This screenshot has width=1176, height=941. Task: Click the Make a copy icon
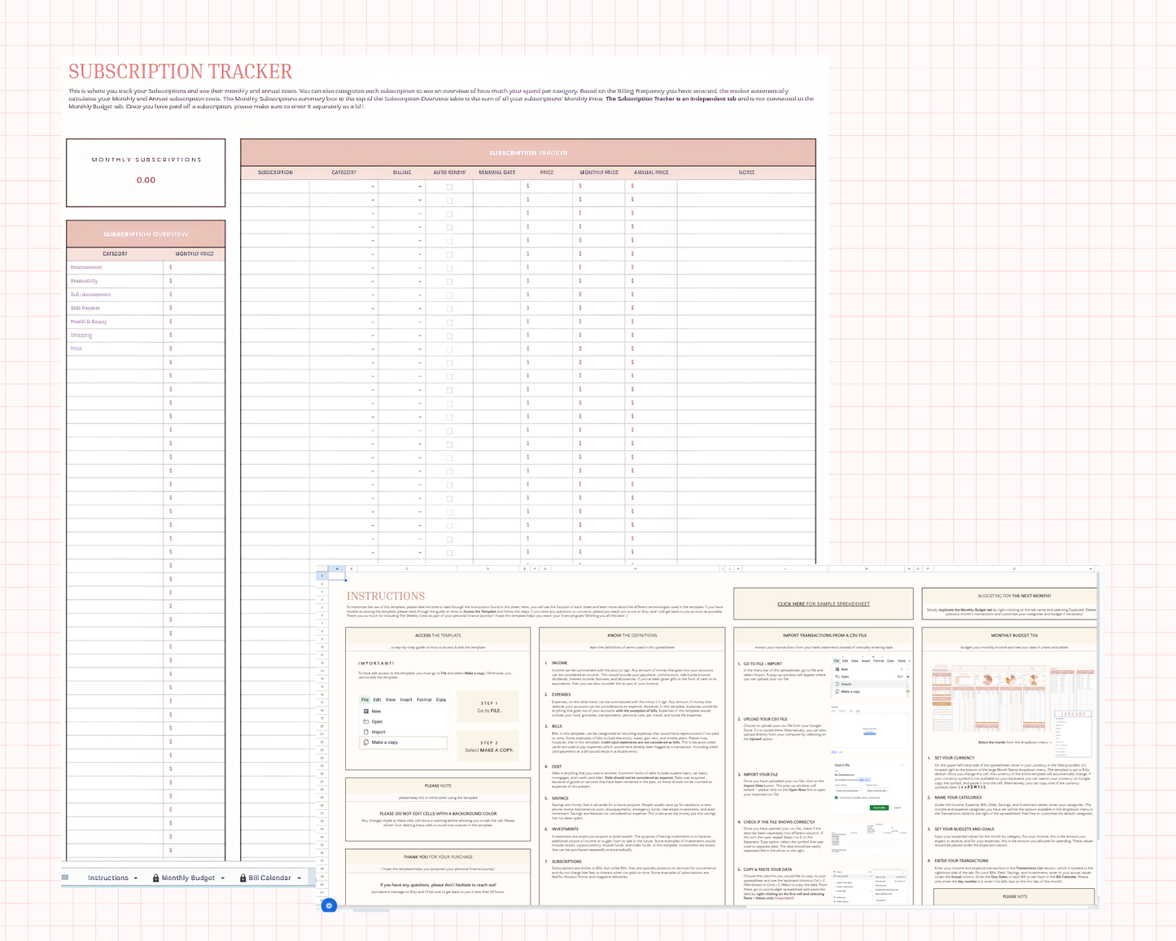[366, 742]
